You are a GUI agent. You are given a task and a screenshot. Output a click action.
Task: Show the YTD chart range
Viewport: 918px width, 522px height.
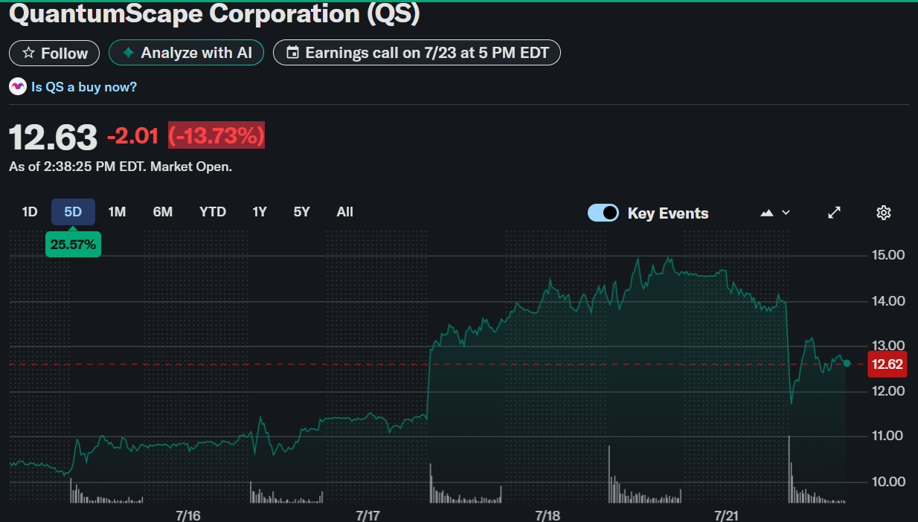pos(213,212)
